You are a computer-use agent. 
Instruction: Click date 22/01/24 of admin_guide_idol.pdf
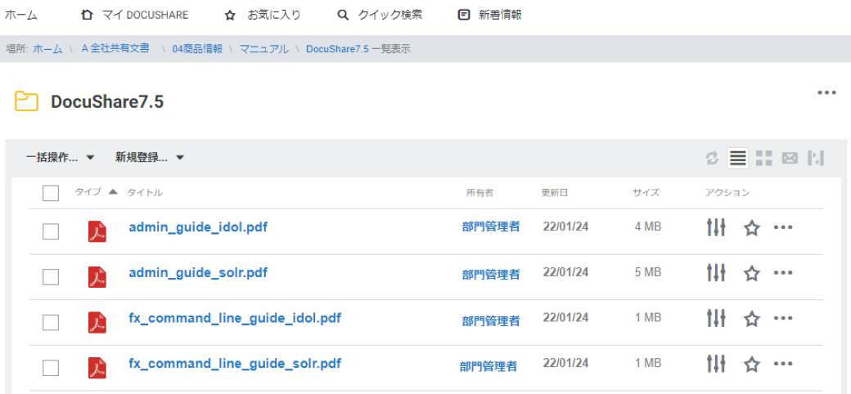[x=565, y=227]
